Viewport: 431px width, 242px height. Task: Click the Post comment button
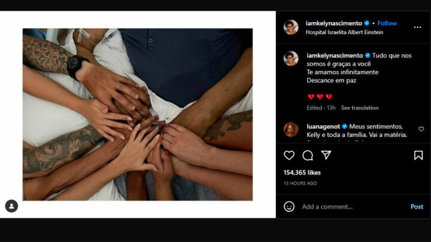point(417,207)
